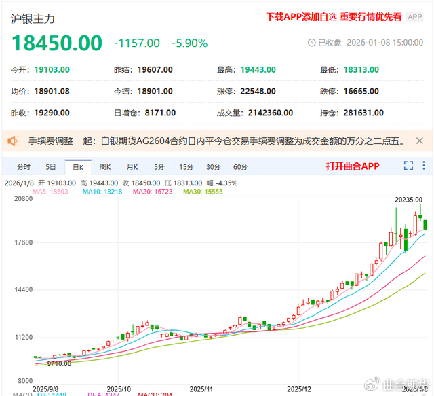Click the 2025/12 date axis label

299,389
